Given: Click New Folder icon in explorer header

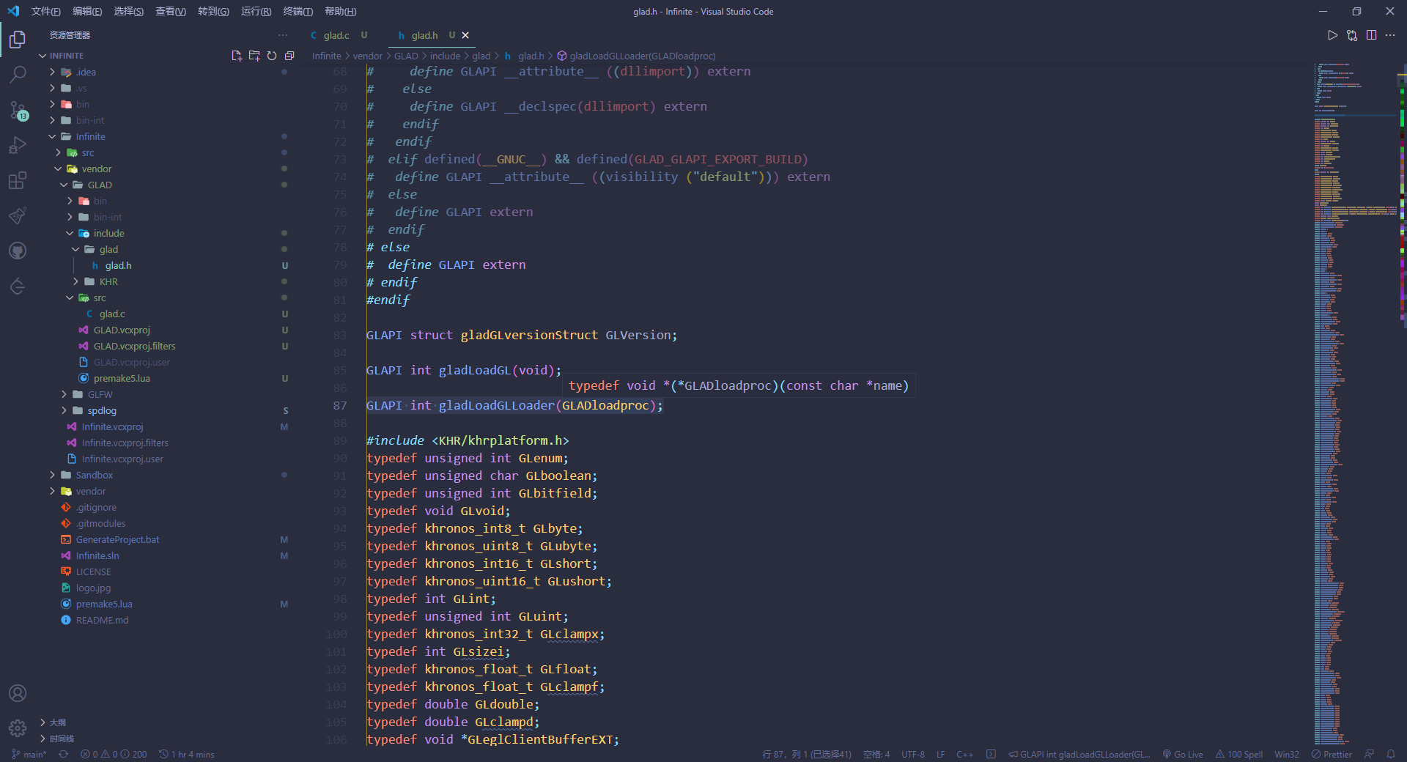Looking at the screenshot, I should click(254, 56).
